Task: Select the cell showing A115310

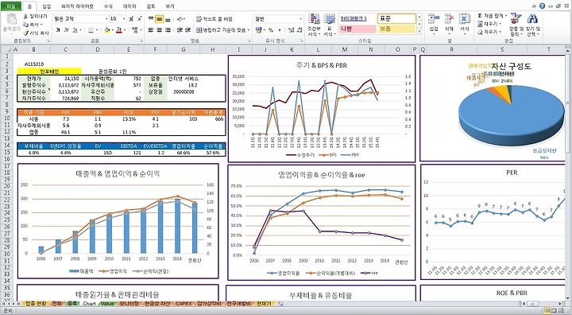Action: (x=33, y=64)
